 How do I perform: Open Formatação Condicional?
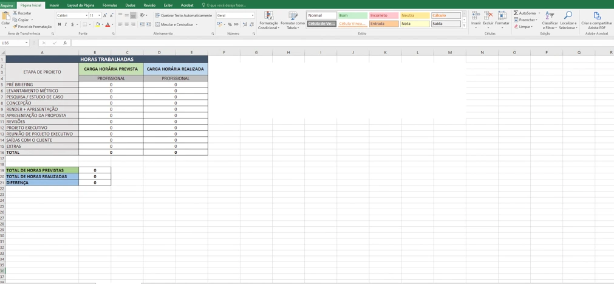268,21
